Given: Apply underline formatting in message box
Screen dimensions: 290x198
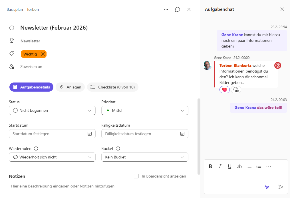Looking at the screenshot, I should [229, 166].
